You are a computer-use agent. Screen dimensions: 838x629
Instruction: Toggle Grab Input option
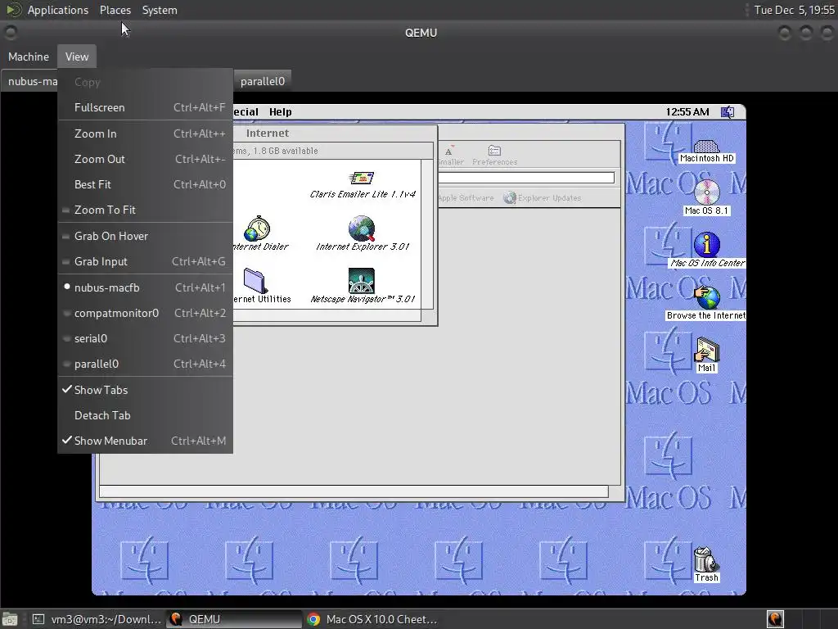pos(145,261)
